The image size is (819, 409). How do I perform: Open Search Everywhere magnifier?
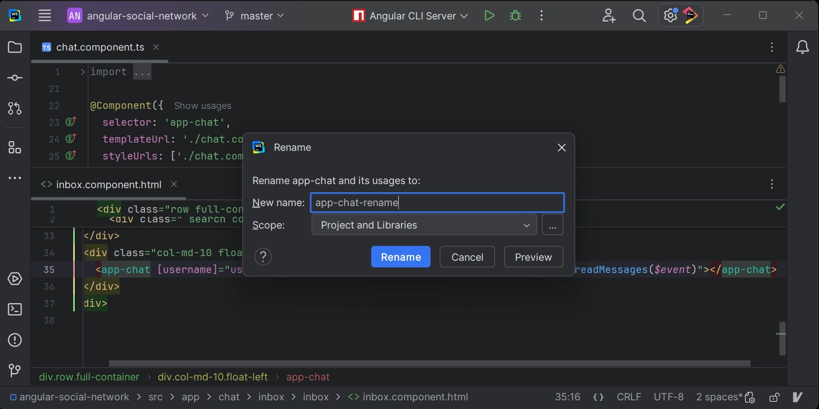point(639,15)
